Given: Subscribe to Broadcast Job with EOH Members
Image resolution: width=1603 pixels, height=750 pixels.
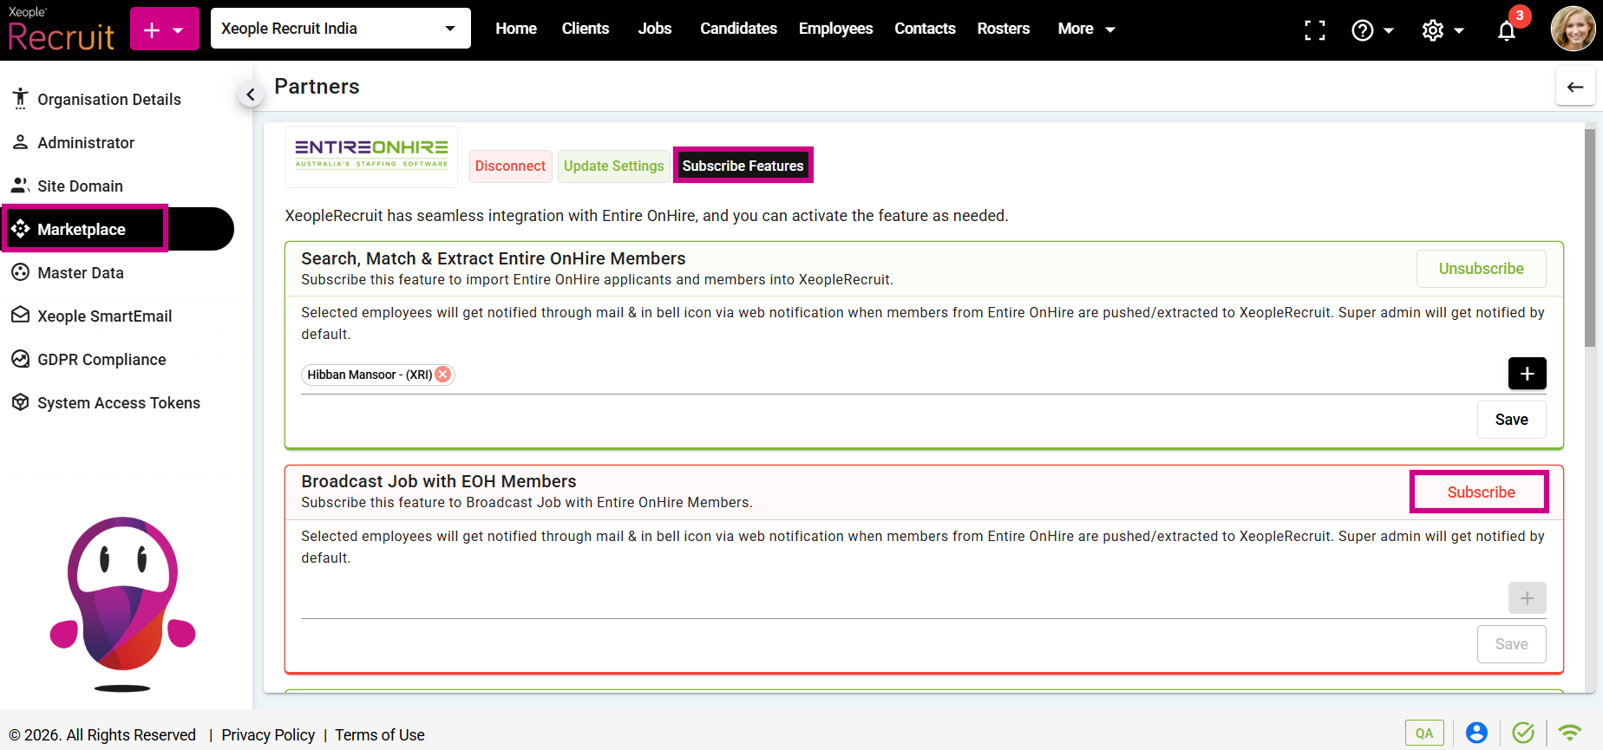Looking at the screenshot, I should point(1481,492).
